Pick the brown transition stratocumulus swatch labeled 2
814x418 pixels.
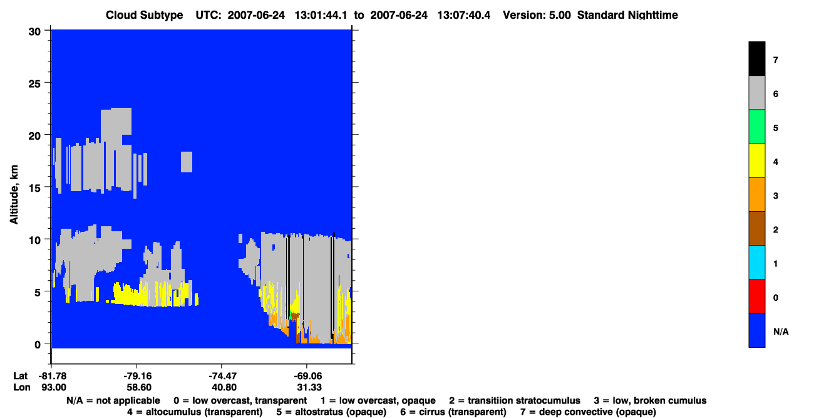(x=757, y=228)
